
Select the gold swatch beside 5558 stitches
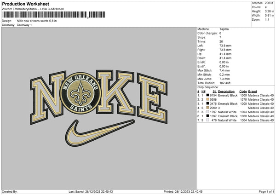coord(207,99)
